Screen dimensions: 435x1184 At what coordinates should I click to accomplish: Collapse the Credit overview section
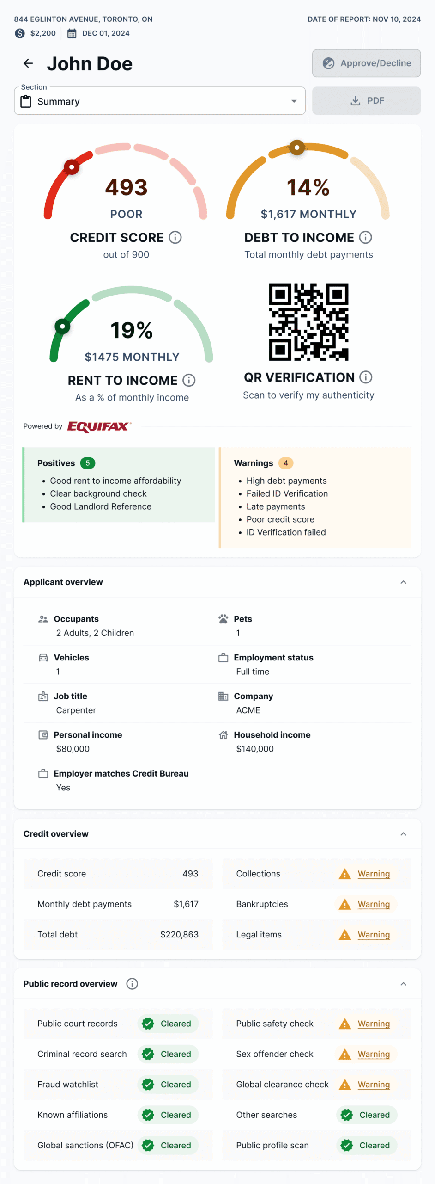(403, 834)
